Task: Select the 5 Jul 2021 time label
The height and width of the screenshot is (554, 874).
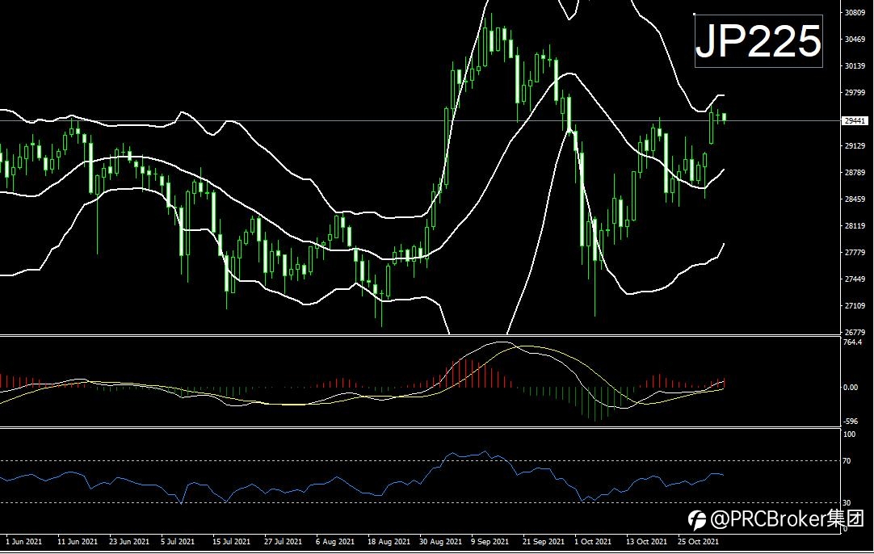Action: 178,541
